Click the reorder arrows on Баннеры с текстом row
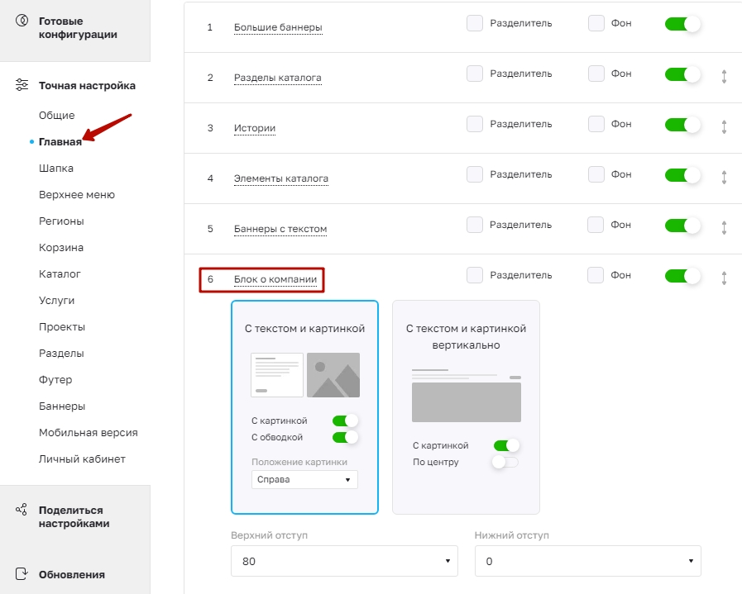The height and width of the screenshot is (594, 742). [x=724, y=227]
